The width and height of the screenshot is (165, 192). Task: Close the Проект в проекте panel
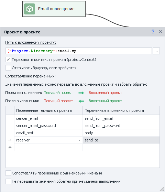click(x=161, y=32)
